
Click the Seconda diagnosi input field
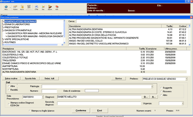click(x=99, y=104)
